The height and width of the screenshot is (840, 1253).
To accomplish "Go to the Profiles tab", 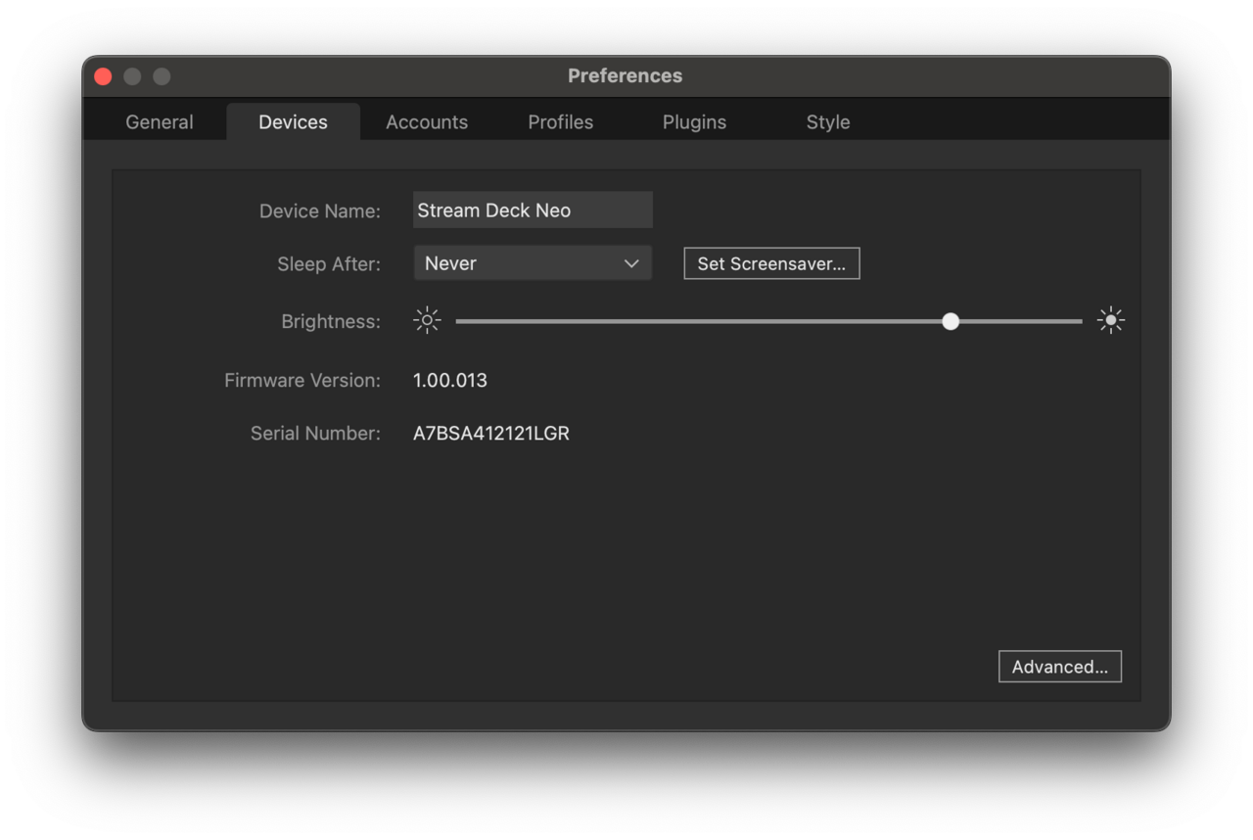I will (x=561, y=122).
